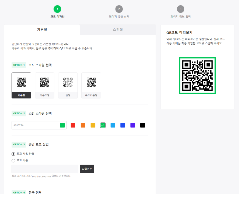The height and width of the screenshot is (198, 239).
Task: Select the 원형 QR code style
Action: coord(68,85)
